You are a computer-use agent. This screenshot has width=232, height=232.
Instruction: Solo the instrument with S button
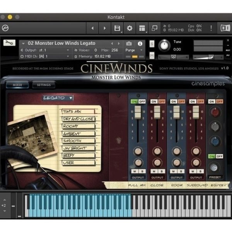coord(152,44)
